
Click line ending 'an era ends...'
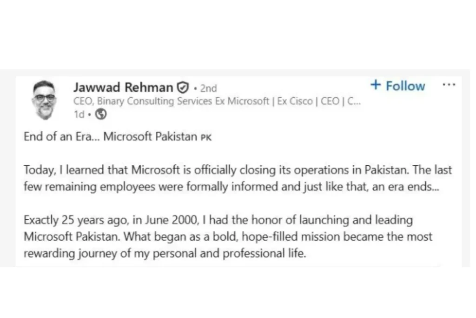click(231, 187)
